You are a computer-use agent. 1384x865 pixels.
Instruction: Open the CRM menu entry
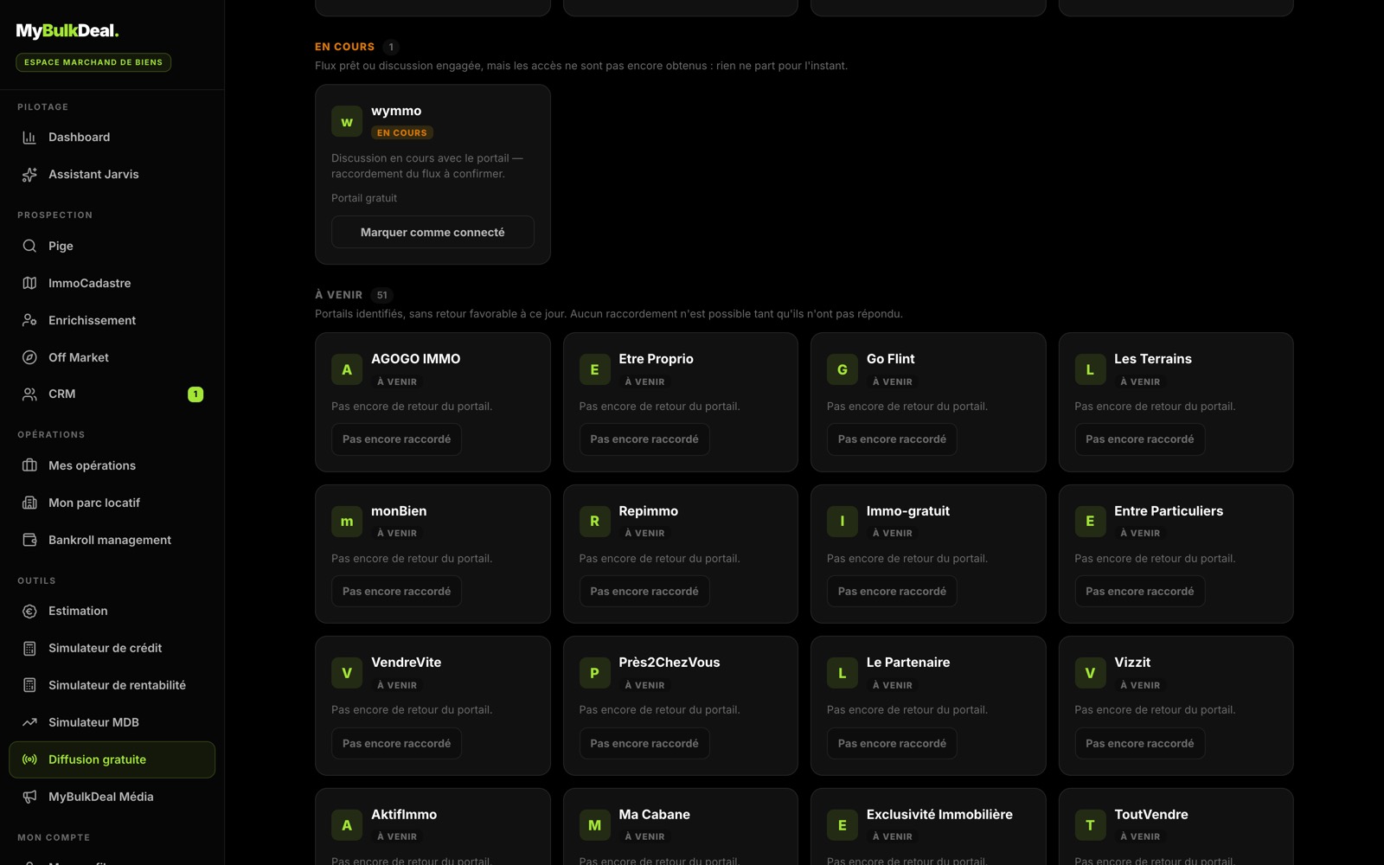[x=112, y=394]
